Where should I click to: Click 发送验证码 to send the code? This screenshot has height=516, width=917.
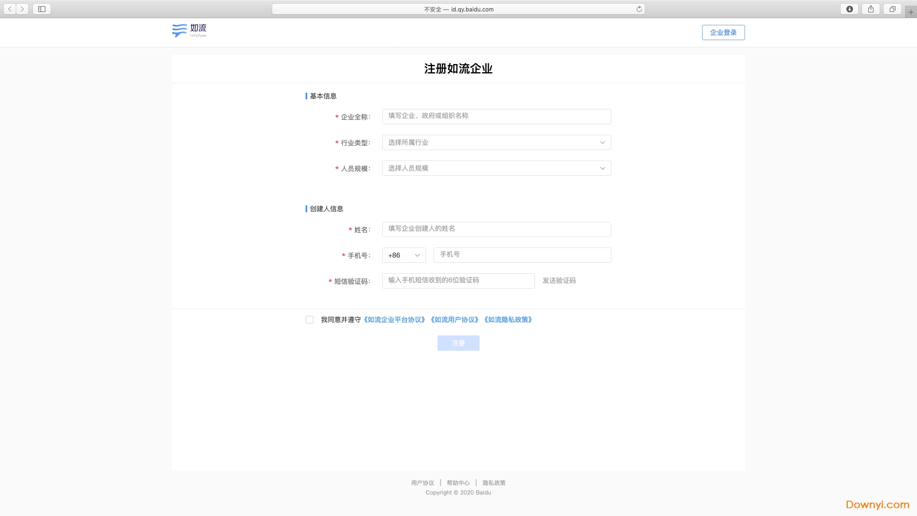tap(559, 280)
